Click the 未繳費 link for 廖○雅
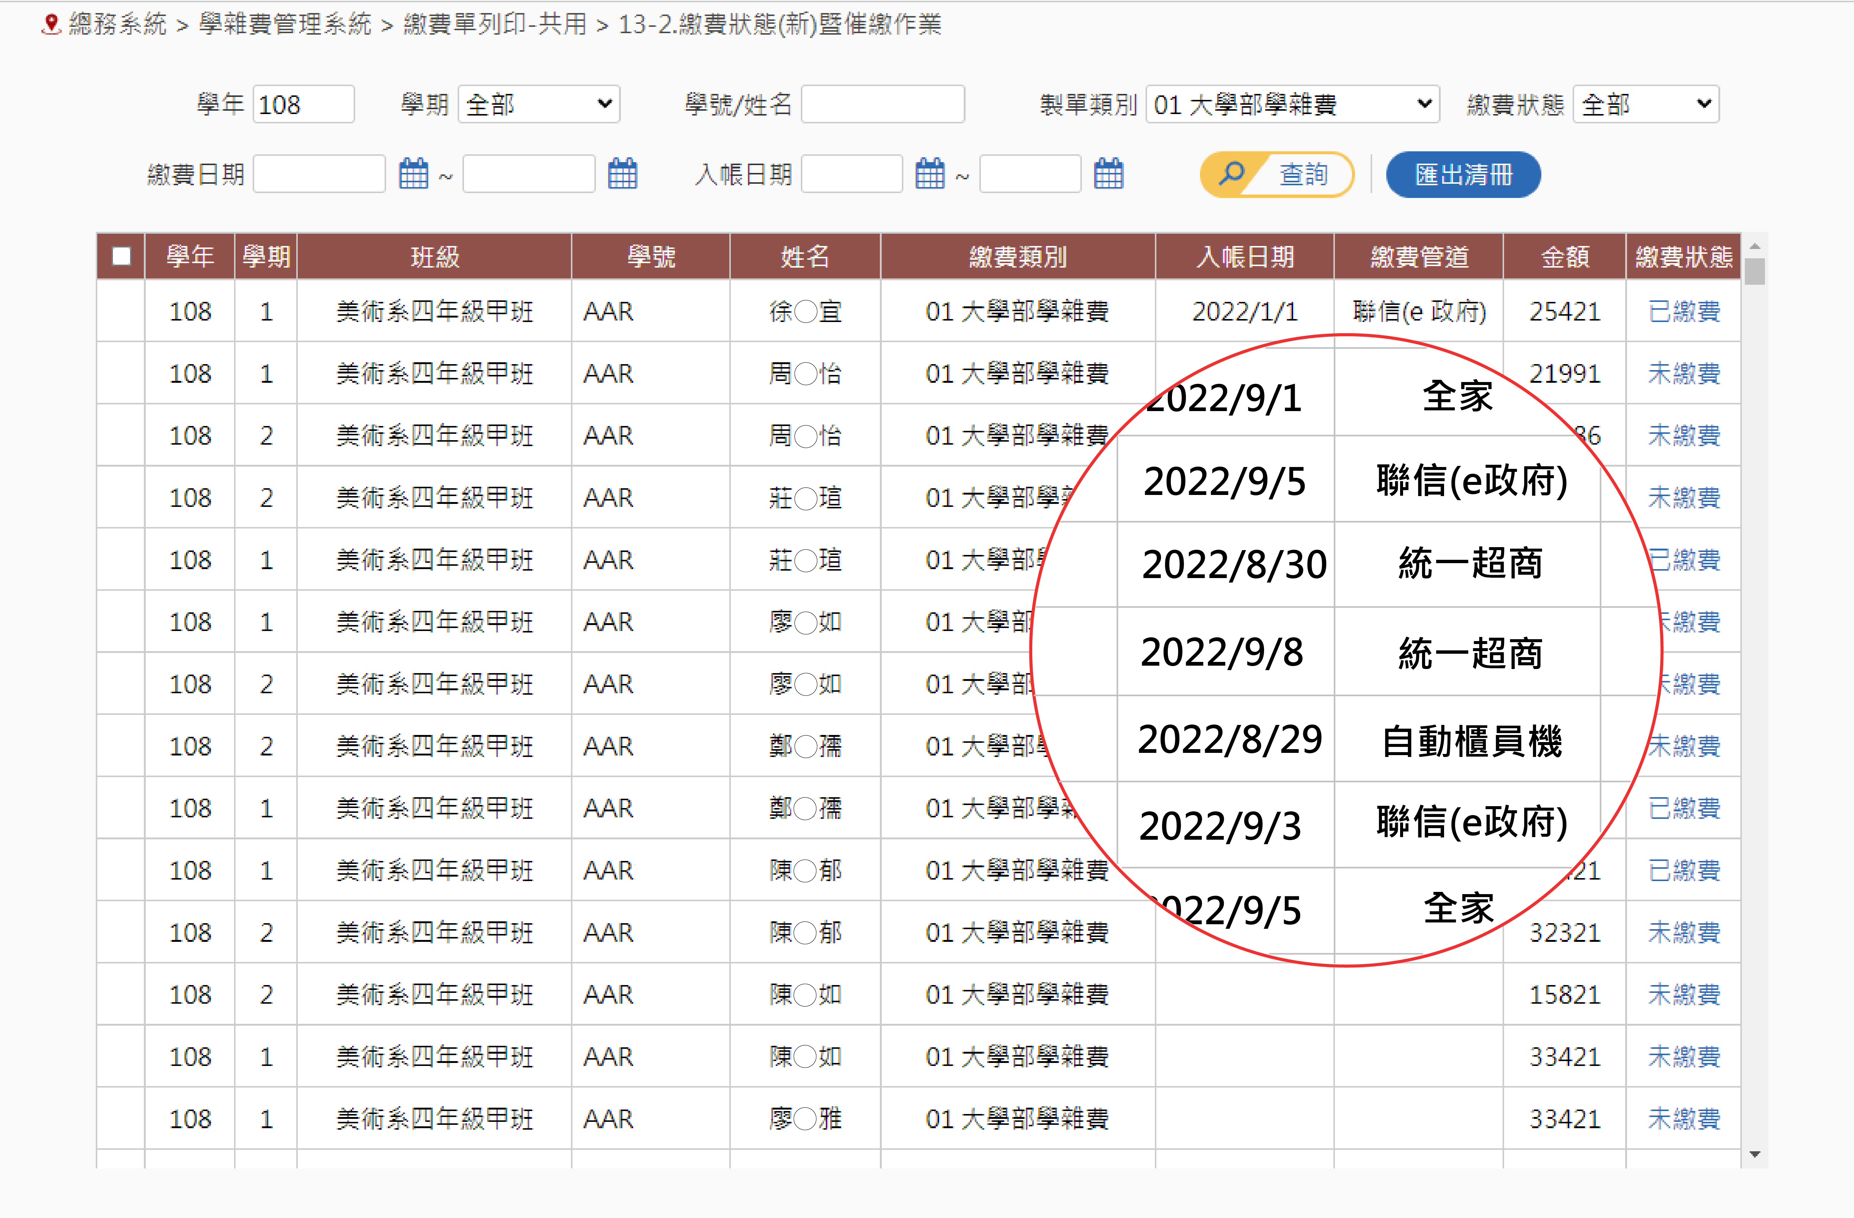Image resolution: width=1854 pixels, height=1218 pixels. tap(1683, 1119)
